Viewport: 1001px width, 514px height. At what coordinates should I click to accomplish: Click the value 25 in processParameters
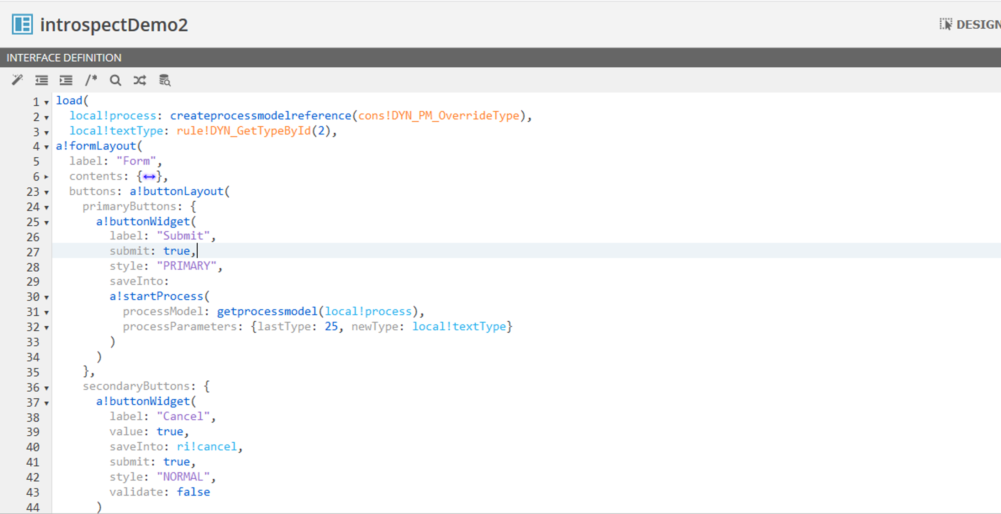331,326
